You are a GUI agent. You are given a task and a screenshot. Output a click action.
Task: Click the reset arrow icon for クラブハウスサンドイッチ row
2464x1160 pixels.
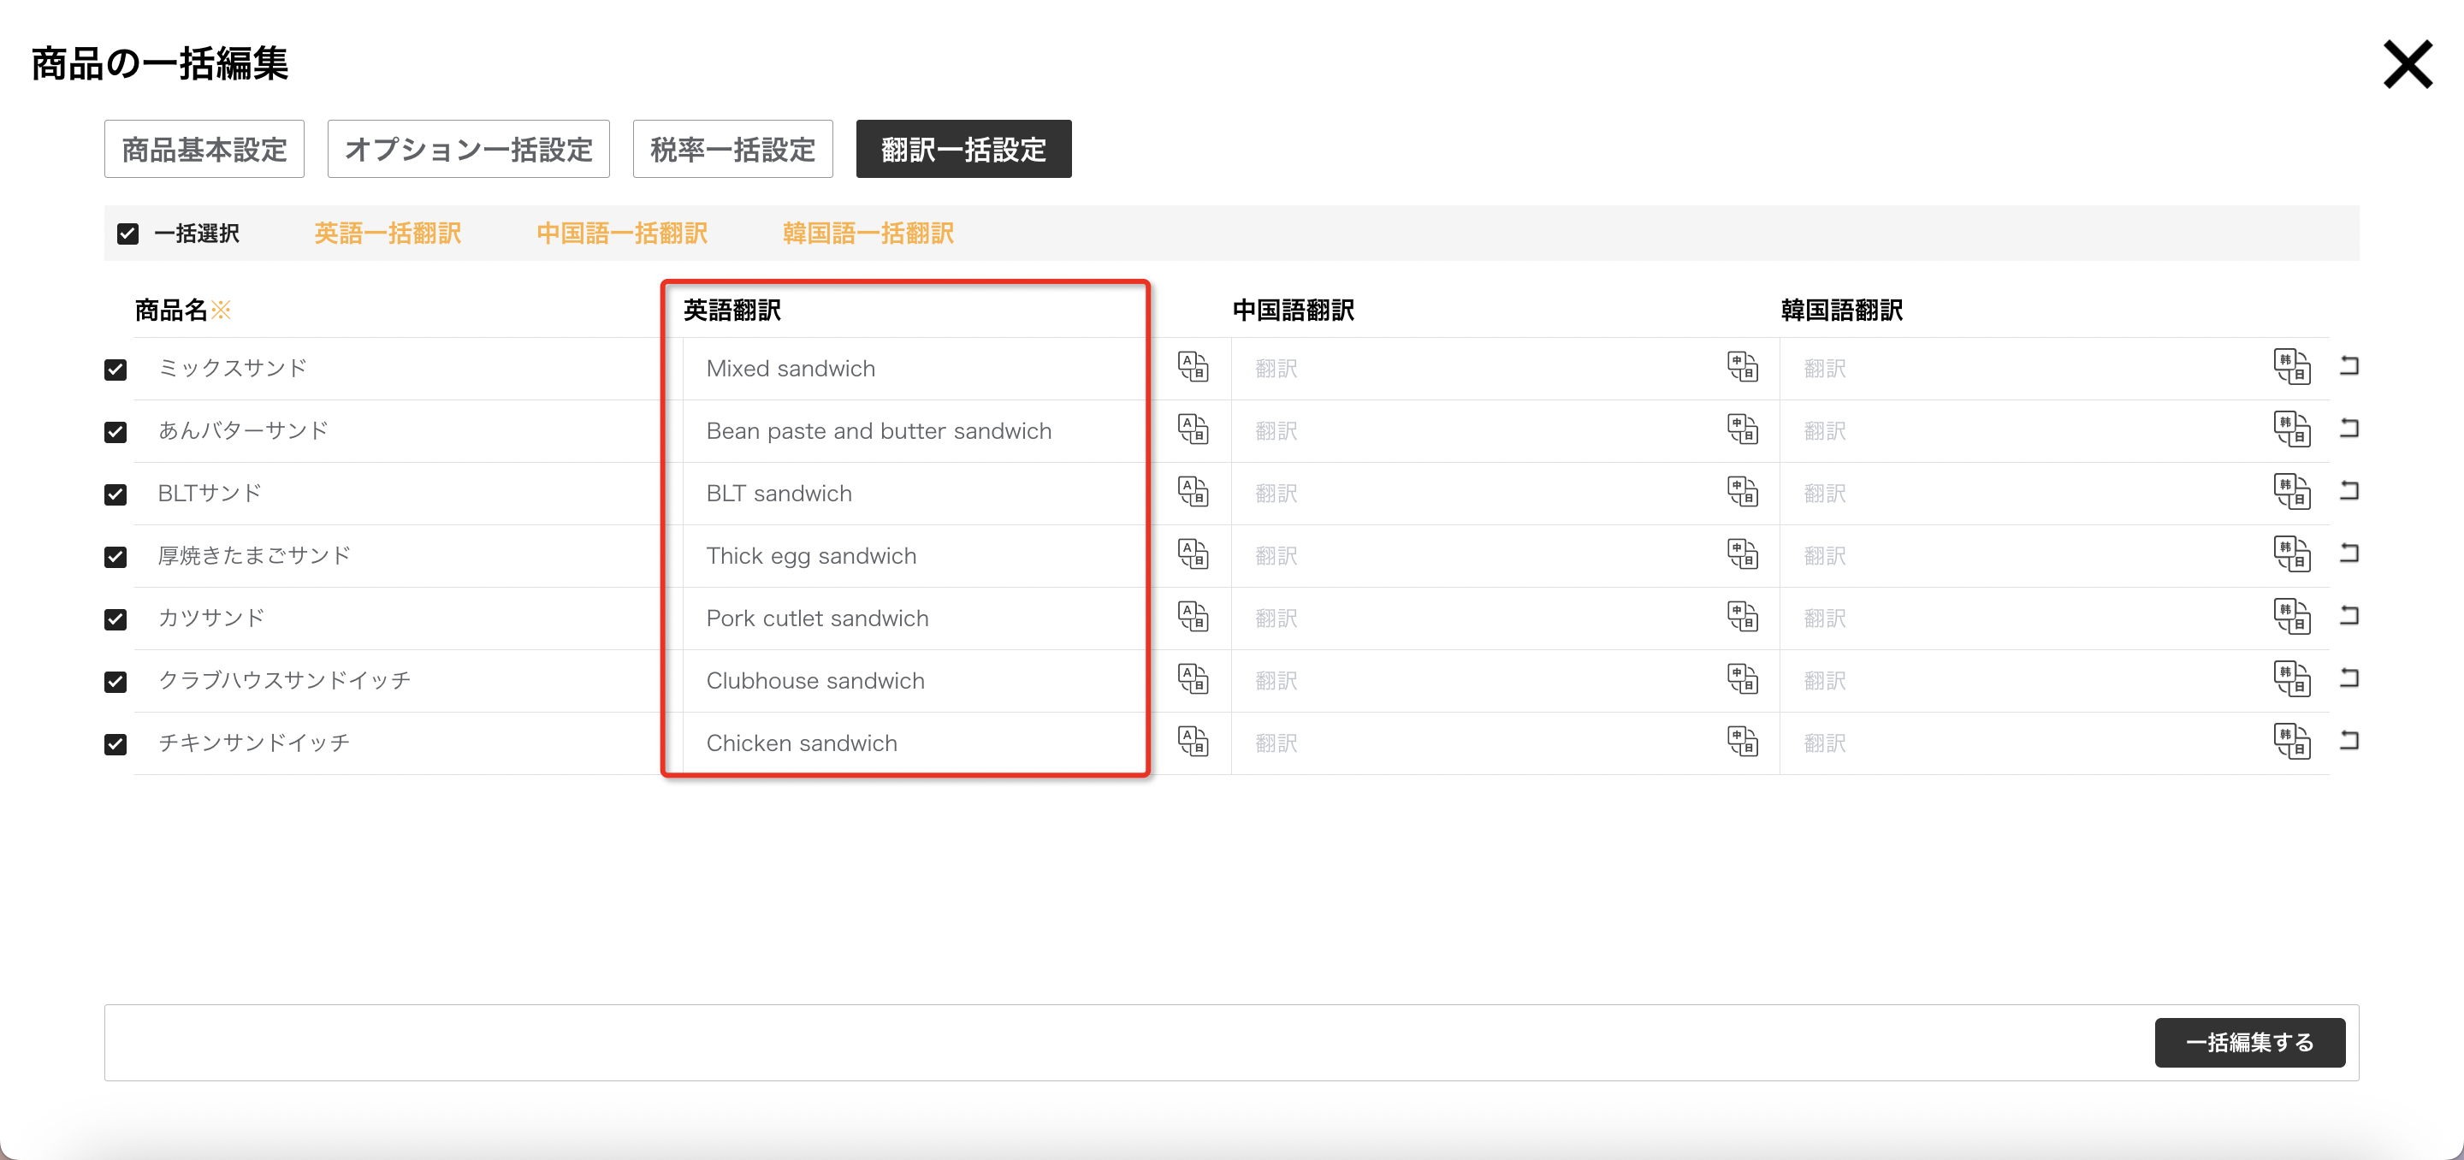click(2349, 678)
